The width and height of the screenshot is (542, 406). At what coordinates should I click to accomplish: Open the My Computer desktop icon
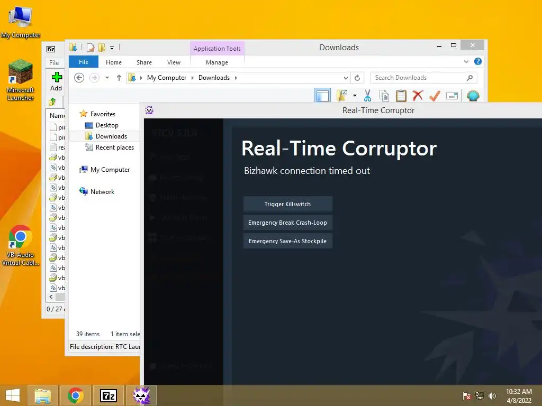[x=21, y=21]
